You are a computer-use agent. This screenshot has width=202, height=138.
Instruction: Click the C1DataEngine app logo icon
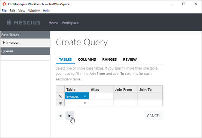point(4,4)
